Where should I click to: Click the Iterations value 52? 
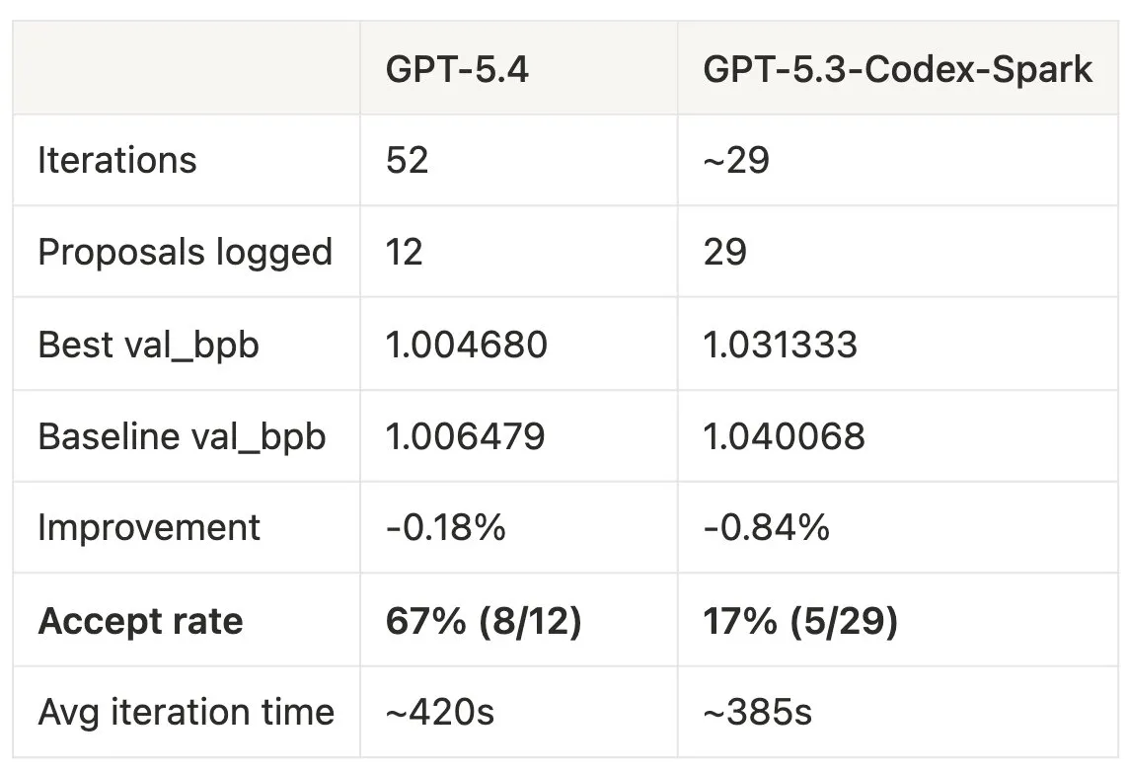408,160
